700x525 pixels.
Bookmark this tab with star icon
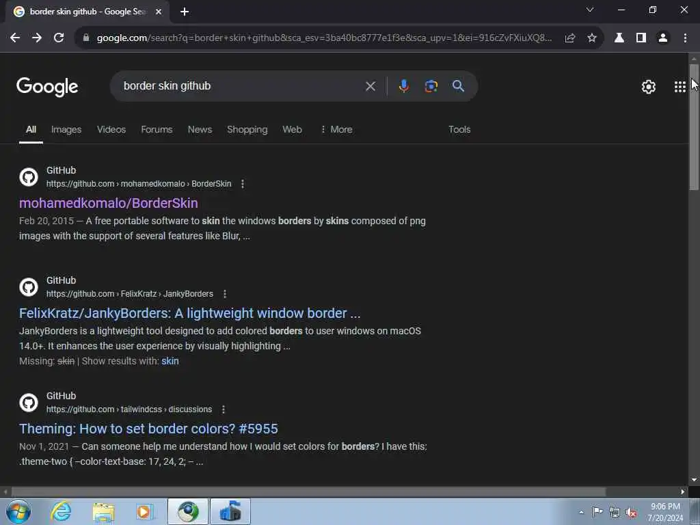click(x=592, y=38)
